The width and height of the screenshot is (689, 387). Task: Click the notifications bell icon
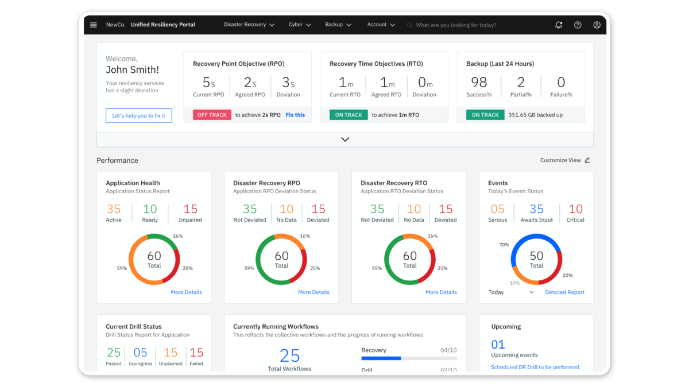559,25
